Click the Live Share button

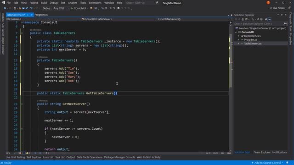[x=277, y=8]
